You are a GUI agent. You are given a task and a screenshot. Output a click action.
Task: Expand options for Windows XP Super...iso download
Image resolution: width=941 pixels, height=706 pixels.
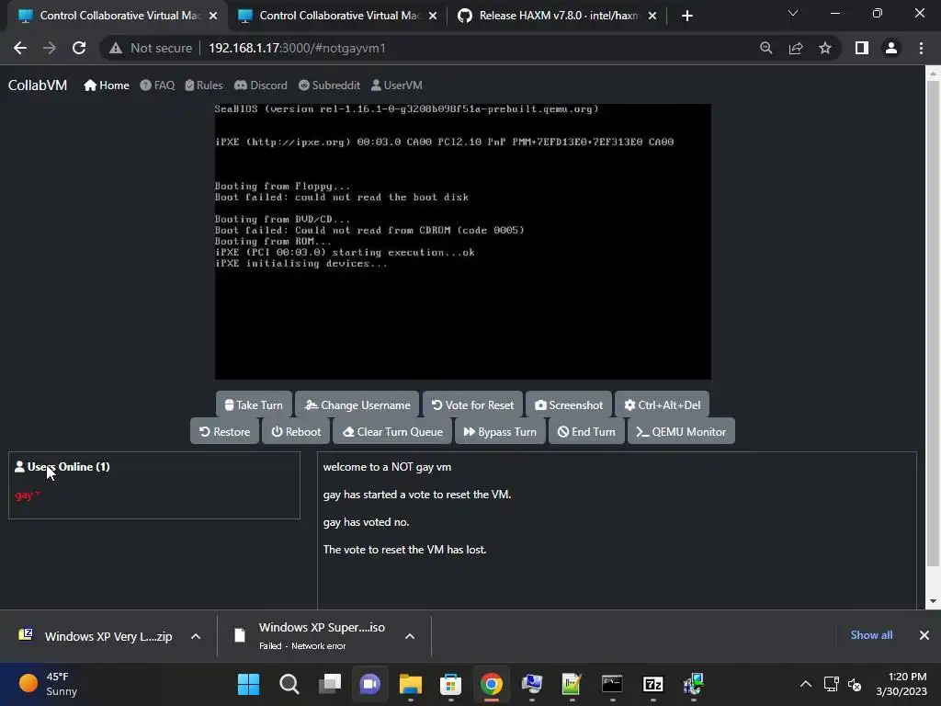click(x=410, y=636)
